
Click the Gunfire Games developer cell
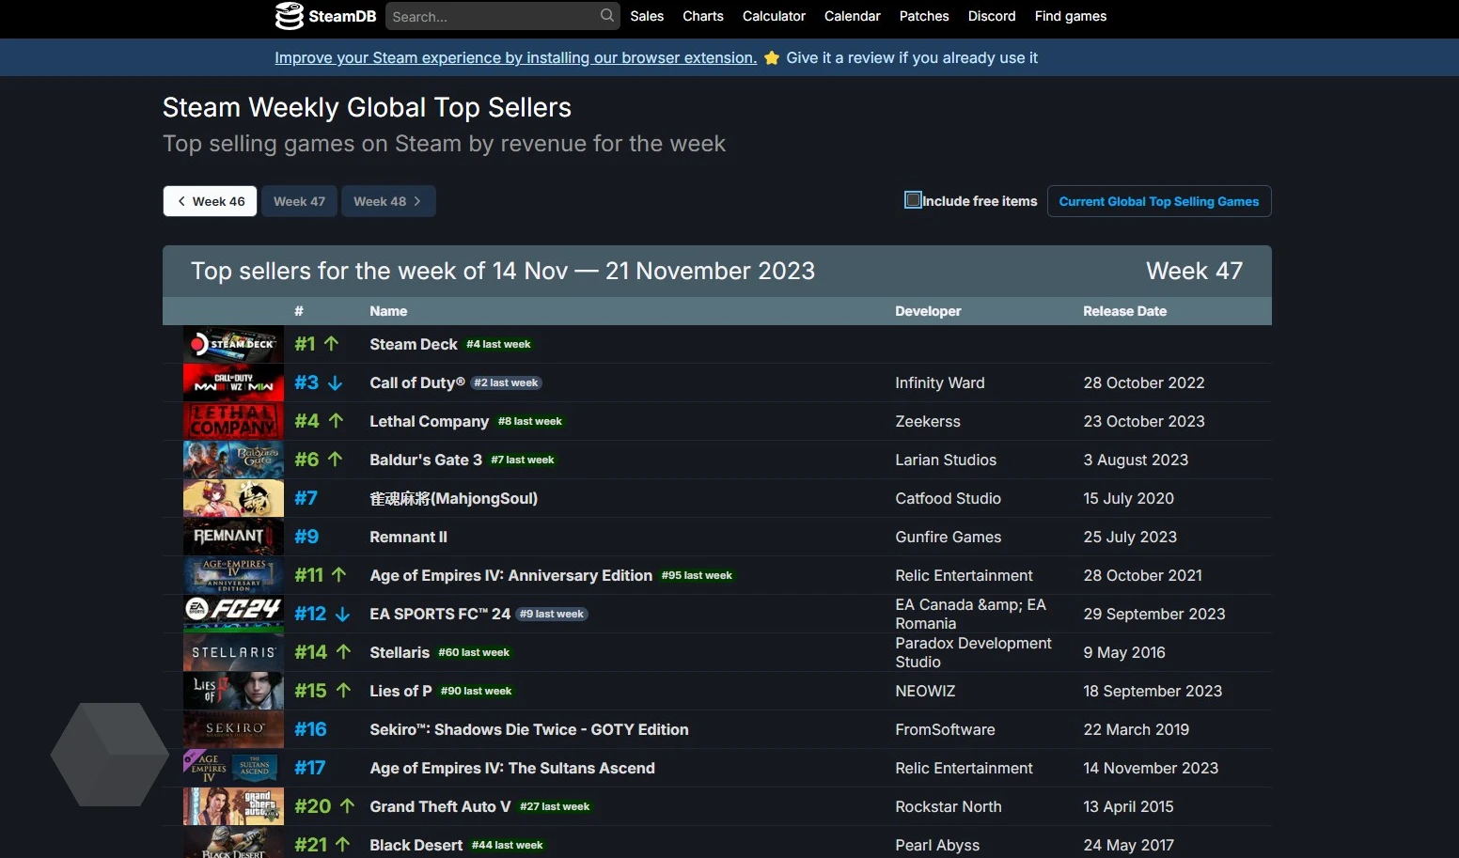click(949, 537)
